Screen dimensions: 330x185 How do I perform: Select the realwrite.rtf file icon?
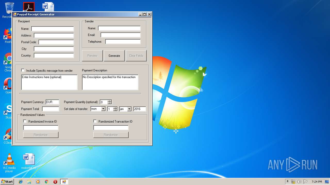click(29, 161)
